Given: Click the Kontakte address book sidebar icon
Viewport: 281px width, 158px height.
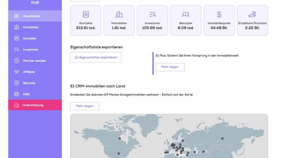Looking at the screenshot, I should click(17, 38).
